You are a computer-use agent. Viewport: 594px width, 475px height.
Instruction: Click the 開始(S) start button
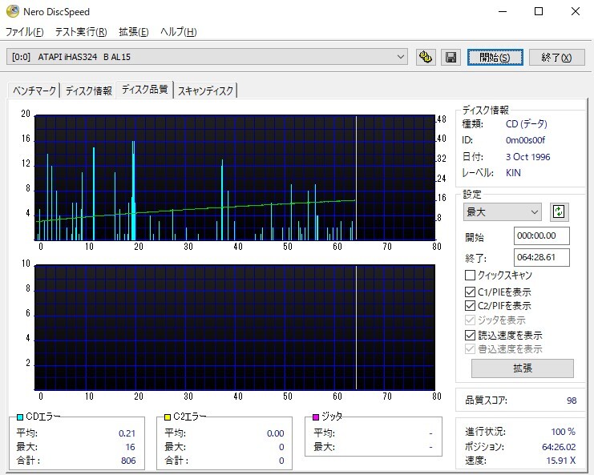coord(495,57)
